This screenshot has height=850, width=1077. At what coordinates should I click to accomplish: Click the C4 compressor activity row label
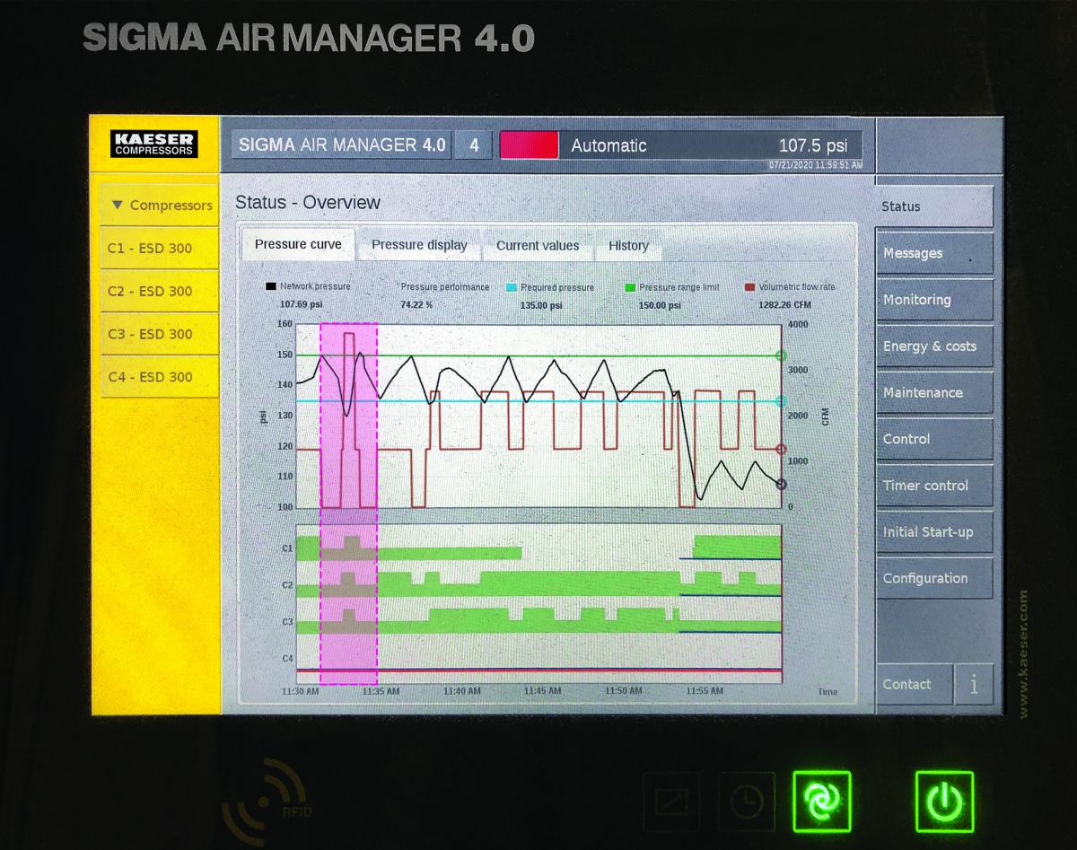[288, 658]
